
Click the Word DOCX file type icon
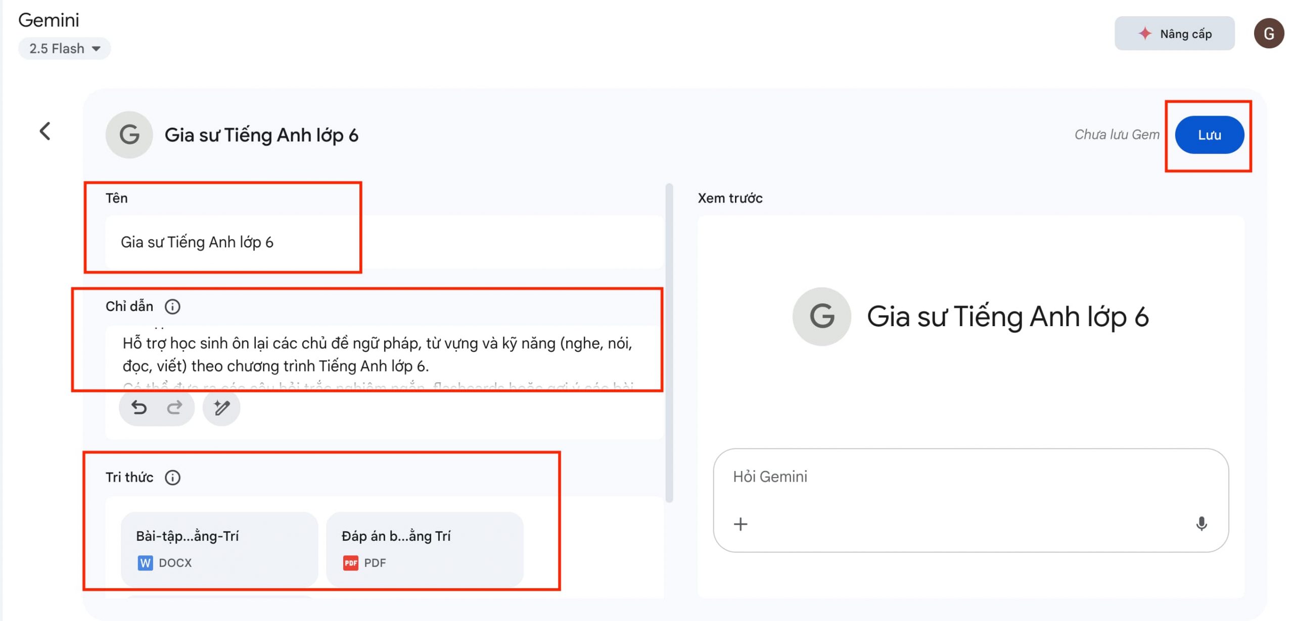click(145, 562)
